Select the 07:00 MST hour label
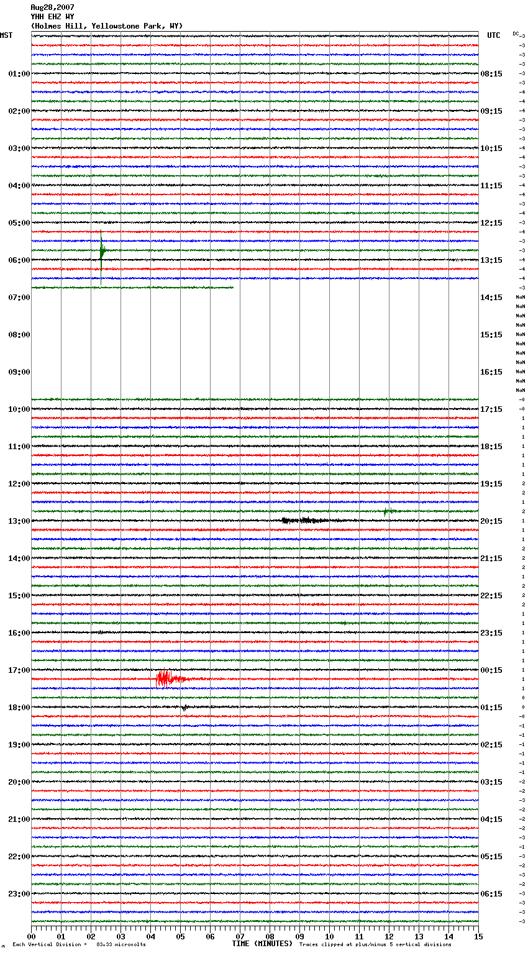The image size is (528, 953). tap(19, 298)
